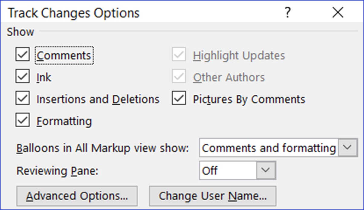This screenshot has width=364, height=210.
Task: Click the Other Authors checkbox
Action: tap(179, 77)
